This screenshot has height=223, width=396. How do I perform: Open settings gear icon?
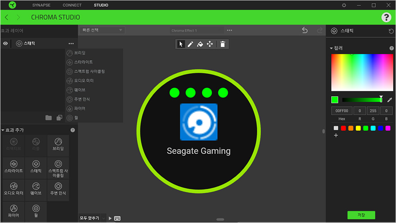[344, 5]
